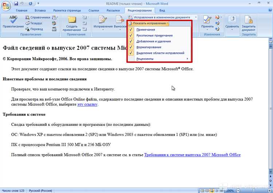Open the Разметка страницы tab
Viewport: 273px width, 193px height.
67,11
